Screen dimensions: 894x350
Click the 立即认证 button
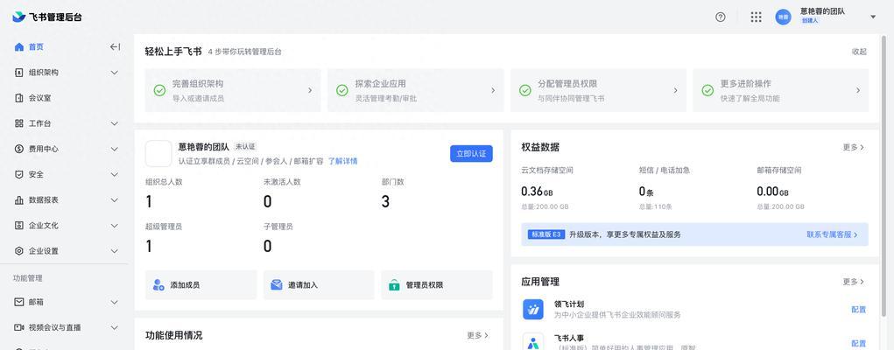471,154
